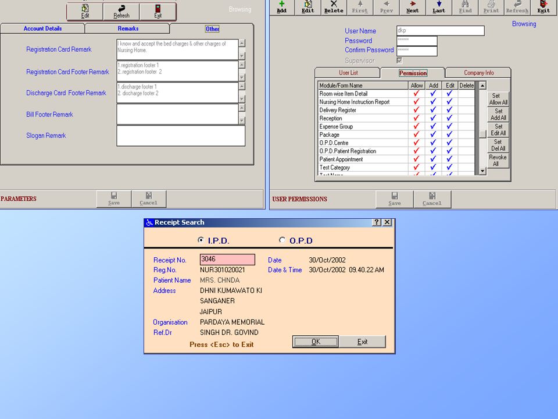The width and height of the screenshot is (558, 419).
Task: Click Exit button in Receipt Search dialog
Action: pos(362,342)
